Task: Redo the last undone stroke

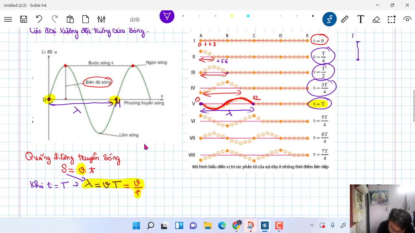Action: 54,19
